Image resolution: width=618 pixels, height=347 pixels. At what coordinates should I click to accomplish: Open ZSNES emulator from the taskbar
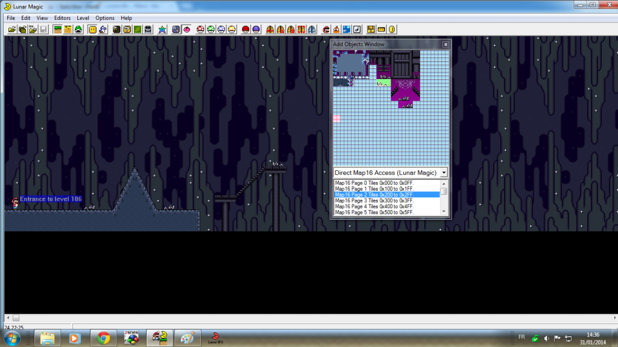coord(131,339)
